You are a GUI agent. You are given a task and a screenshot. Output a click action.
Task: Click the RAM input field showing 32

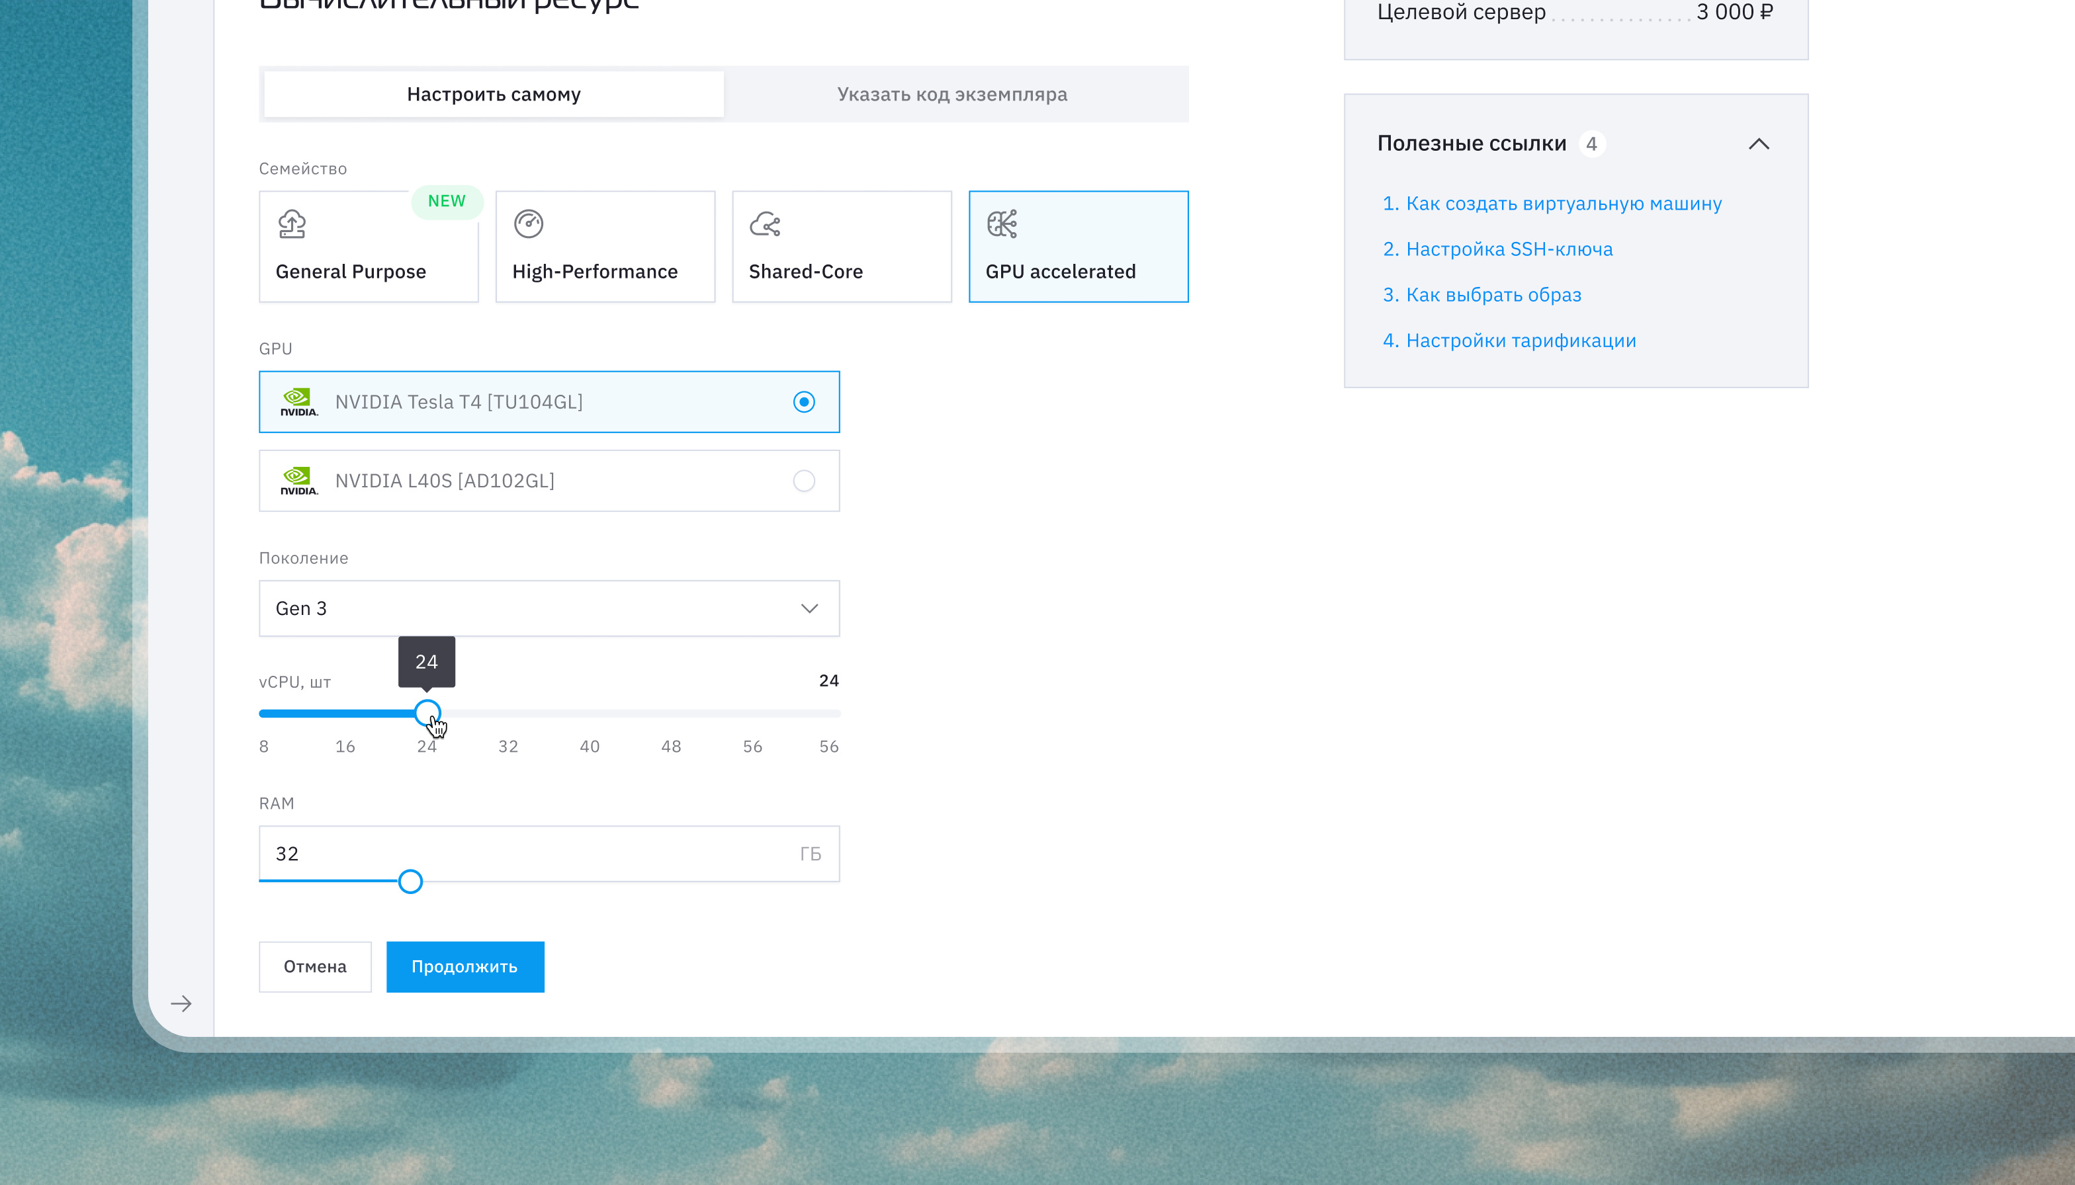coord(549,854)
